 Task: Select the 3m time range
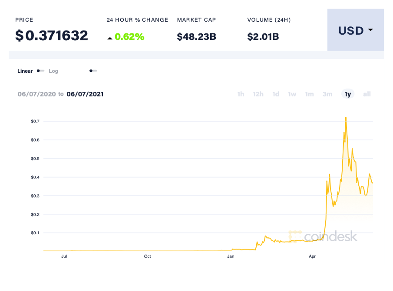click(327, 94)
